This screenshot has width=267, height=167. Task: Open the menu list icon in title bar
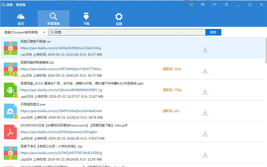click(227, 4)
